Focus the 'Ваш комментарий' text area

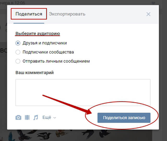click(x=83, y=92)
